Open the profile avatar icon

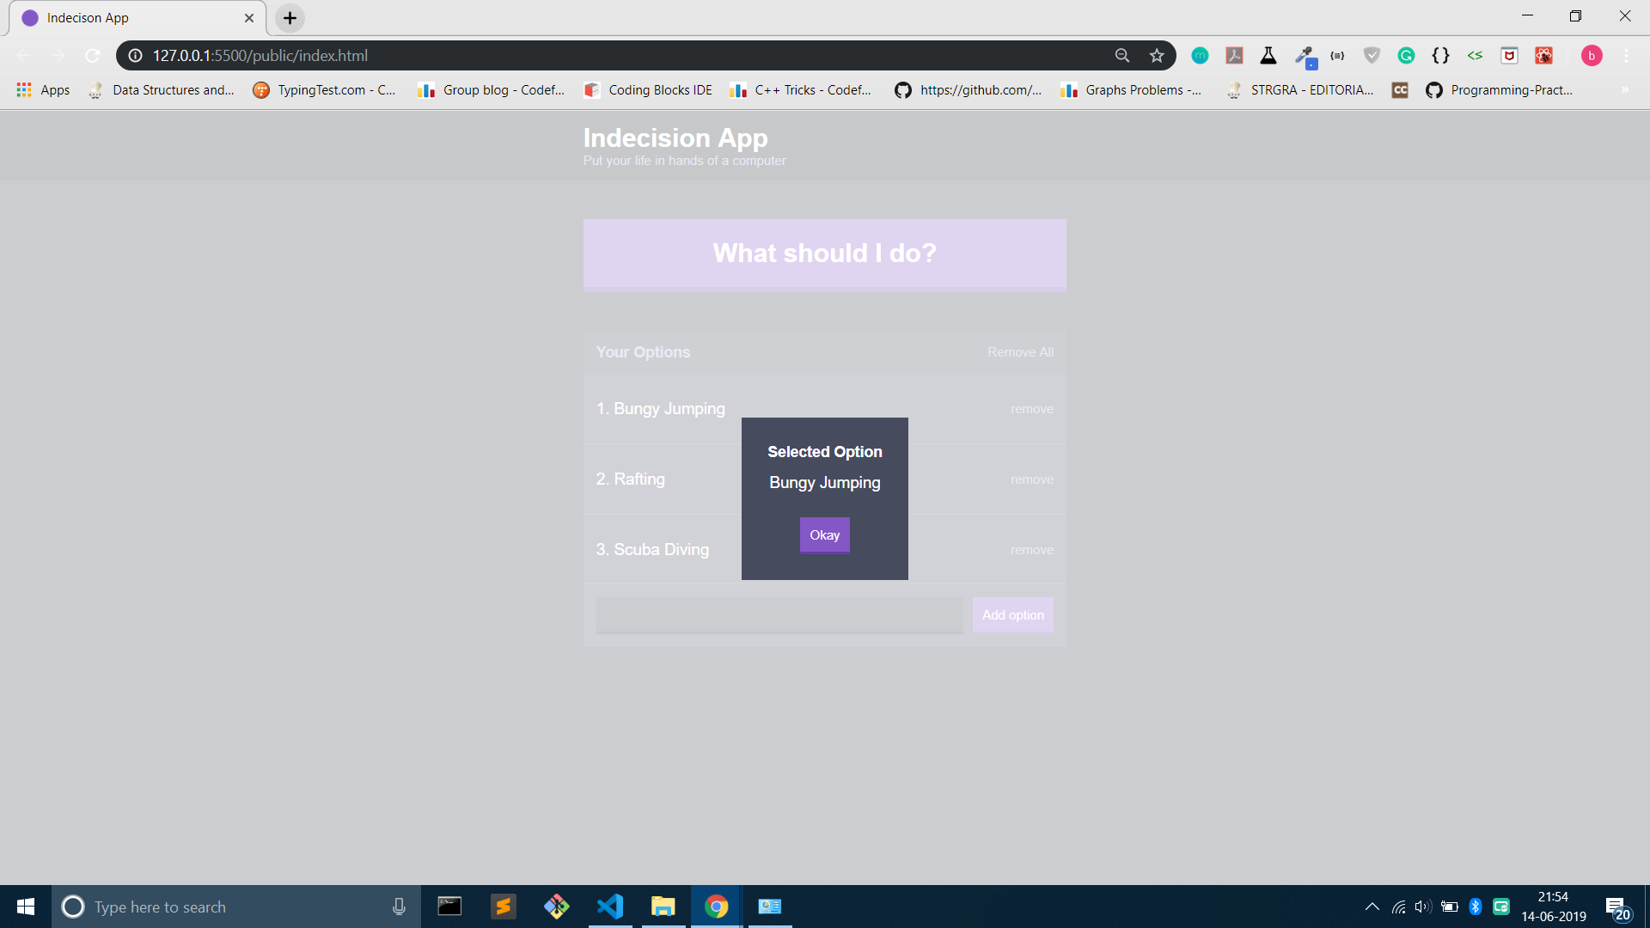coord(1592,56)
